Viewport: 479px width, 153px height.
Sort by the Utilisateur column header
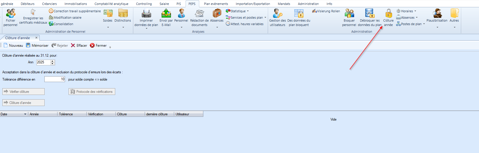[188, 114]
